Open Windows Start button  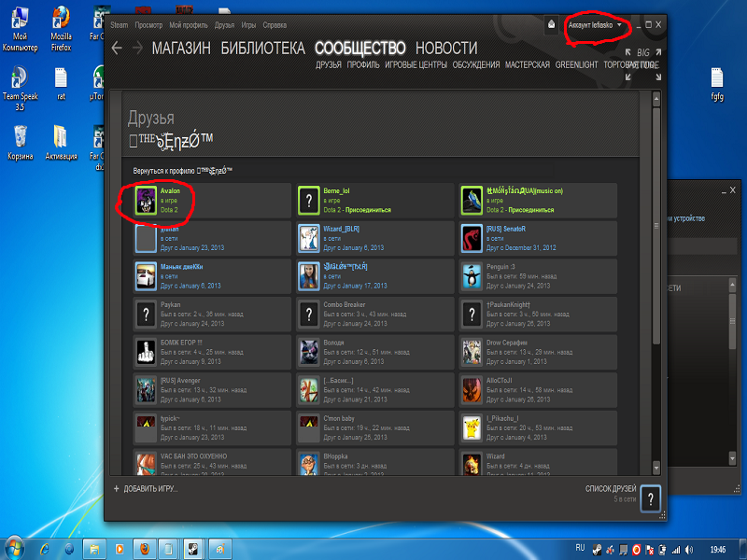point(13,548)
